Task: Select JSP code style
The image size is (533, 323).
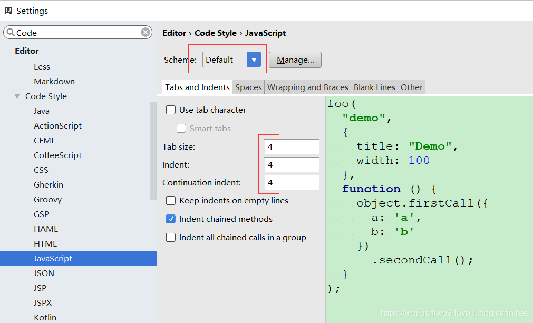Action: pyautogui.click(x=40, y=288)
